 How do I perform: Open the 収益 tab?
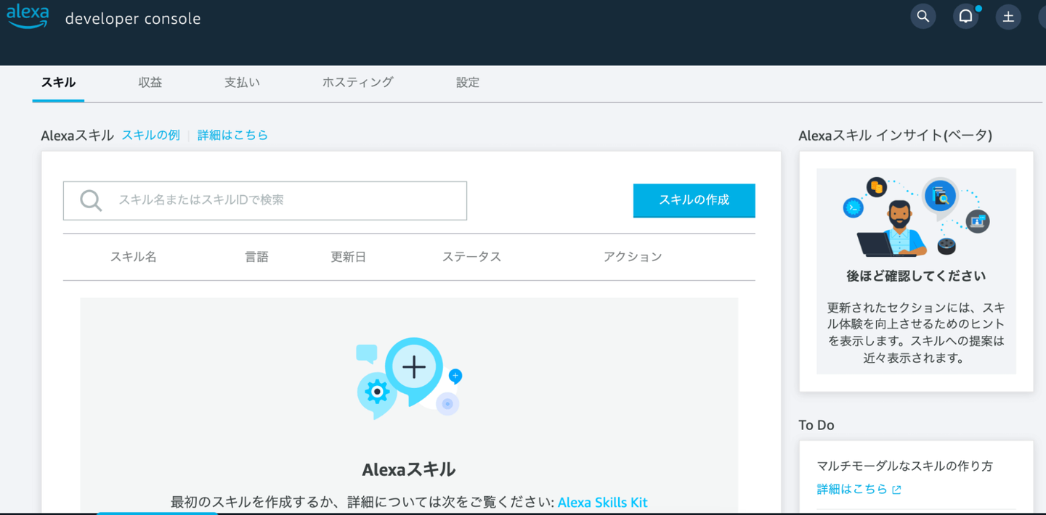point(150,83)
